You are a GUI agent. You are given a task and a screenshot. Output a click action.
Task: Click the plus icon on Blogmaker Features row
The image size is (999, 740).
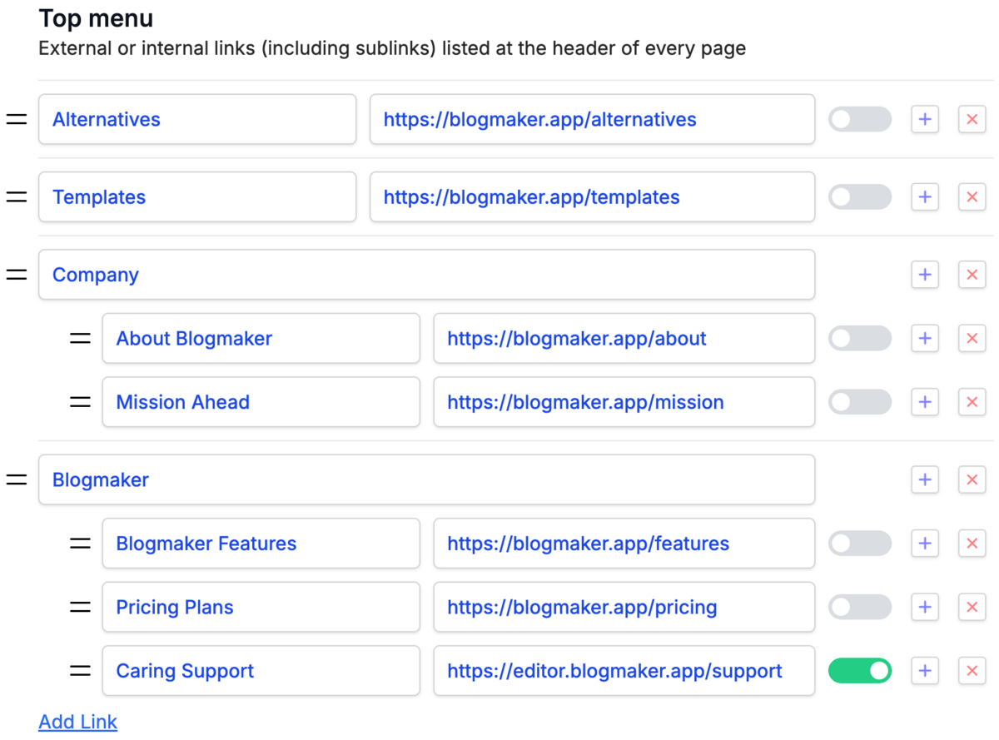pyautogui.click(x=924, y=544)
